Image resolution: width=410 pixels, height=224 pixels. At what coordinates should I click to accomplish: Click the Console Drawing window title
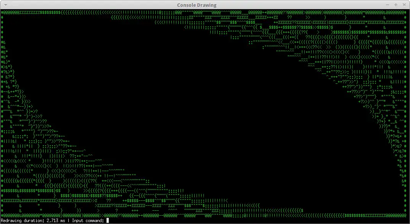click(197, 5)
